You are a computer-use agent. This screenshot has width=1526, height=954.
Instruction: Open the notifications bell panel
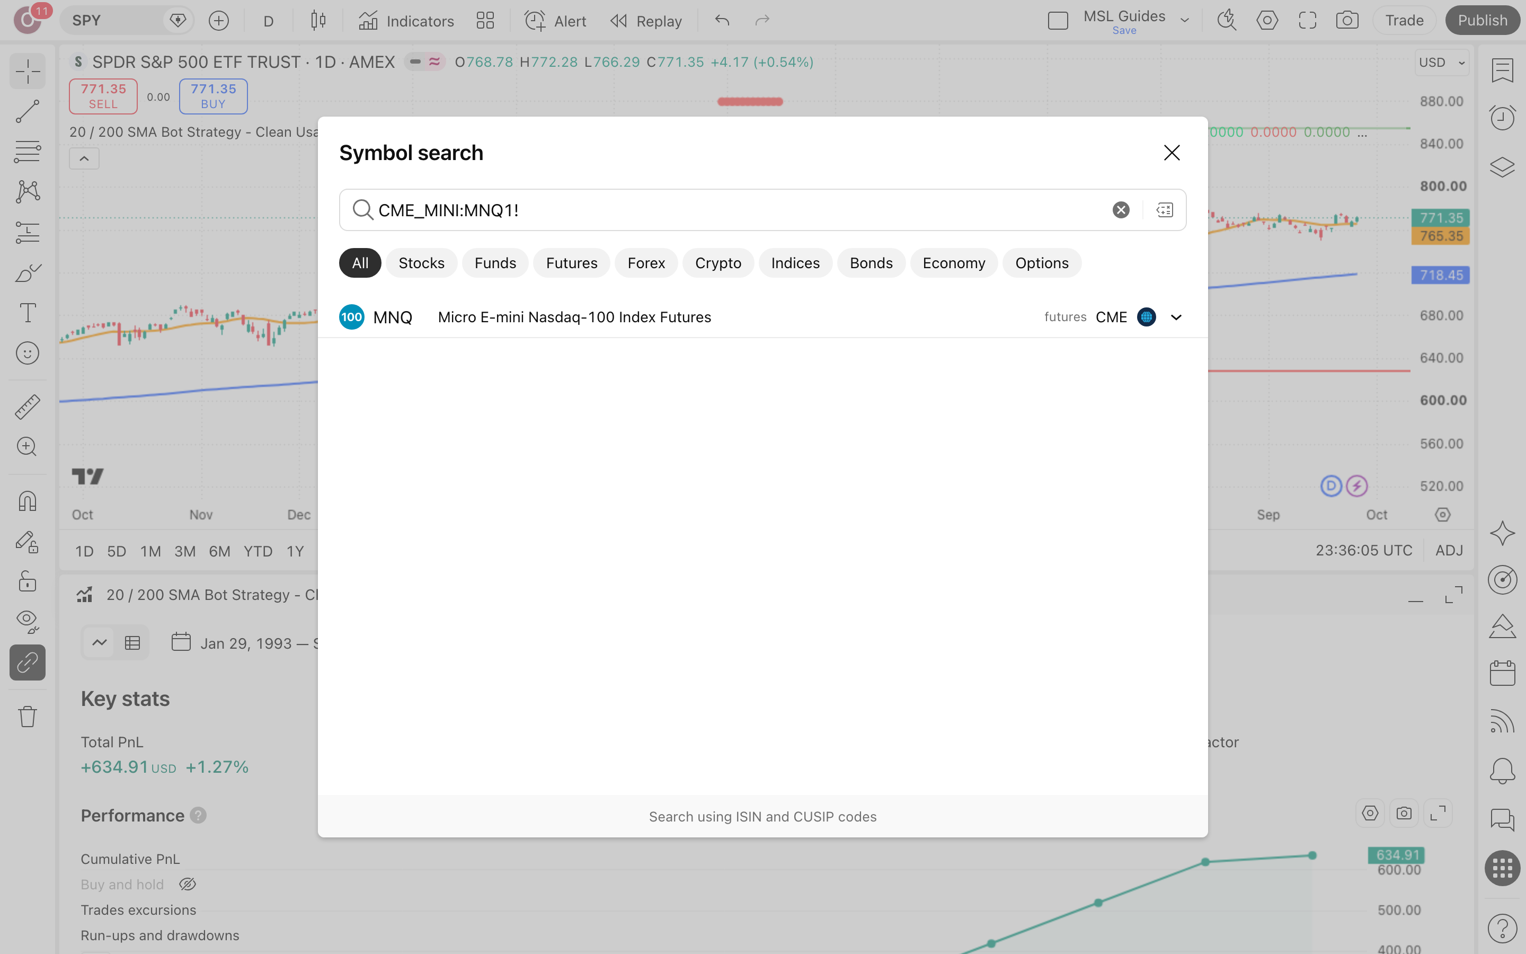tap(1503, 771)
